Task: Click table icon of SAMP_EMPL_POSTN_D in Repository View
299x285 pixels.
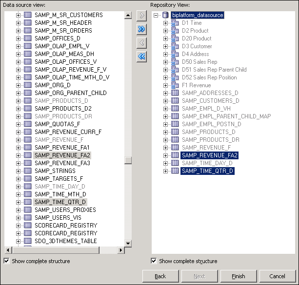Action: tap(175, 124)
